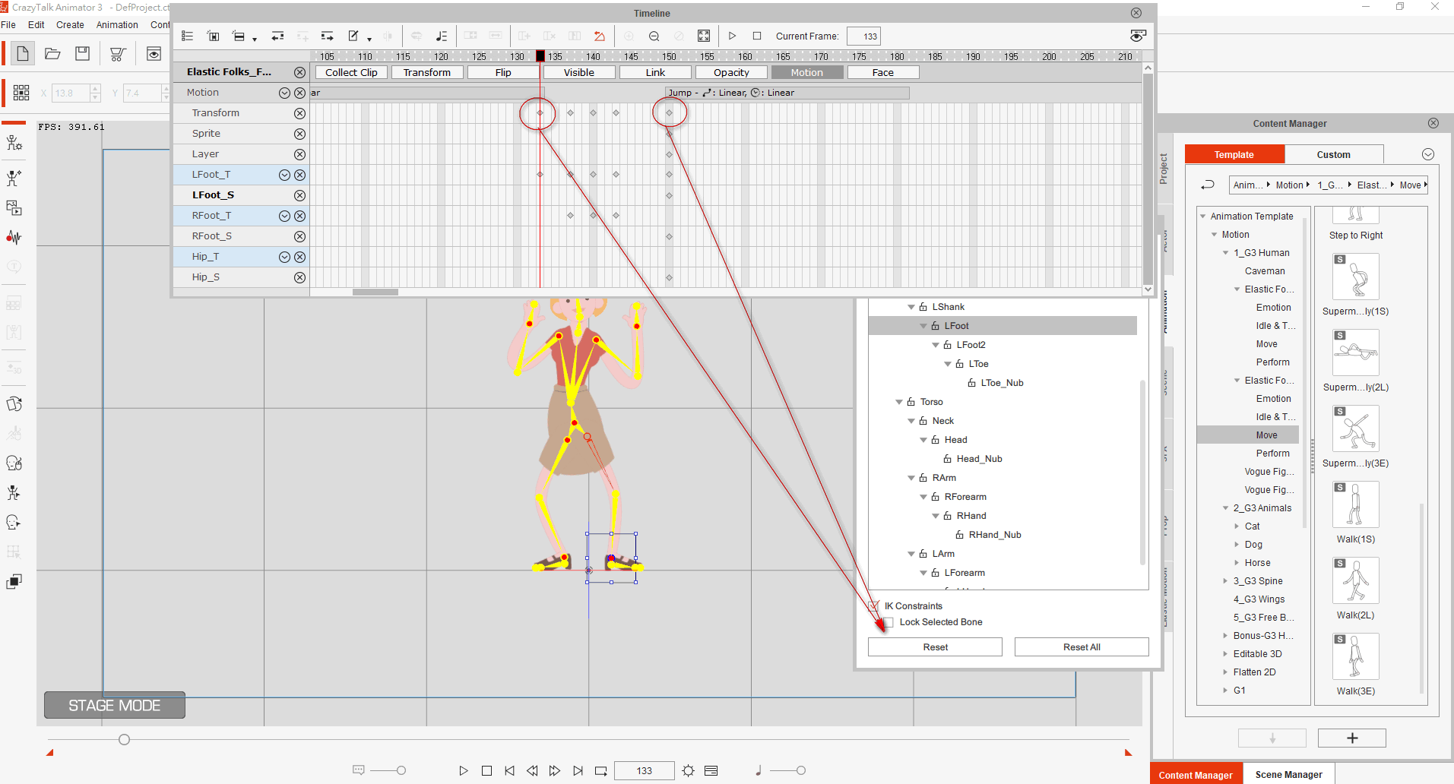Switch to the Custom tab
This screenshot has height=784, width=1454.
[1333, 154]
